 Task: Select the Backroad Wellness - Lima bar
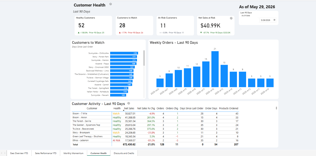click(x=122, y=71)
